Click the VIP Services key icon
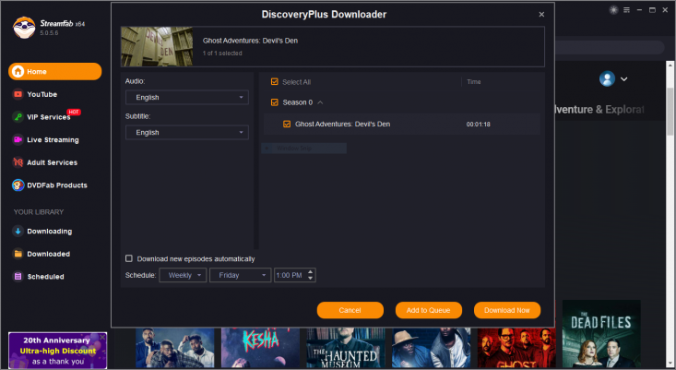 point(18,117)
